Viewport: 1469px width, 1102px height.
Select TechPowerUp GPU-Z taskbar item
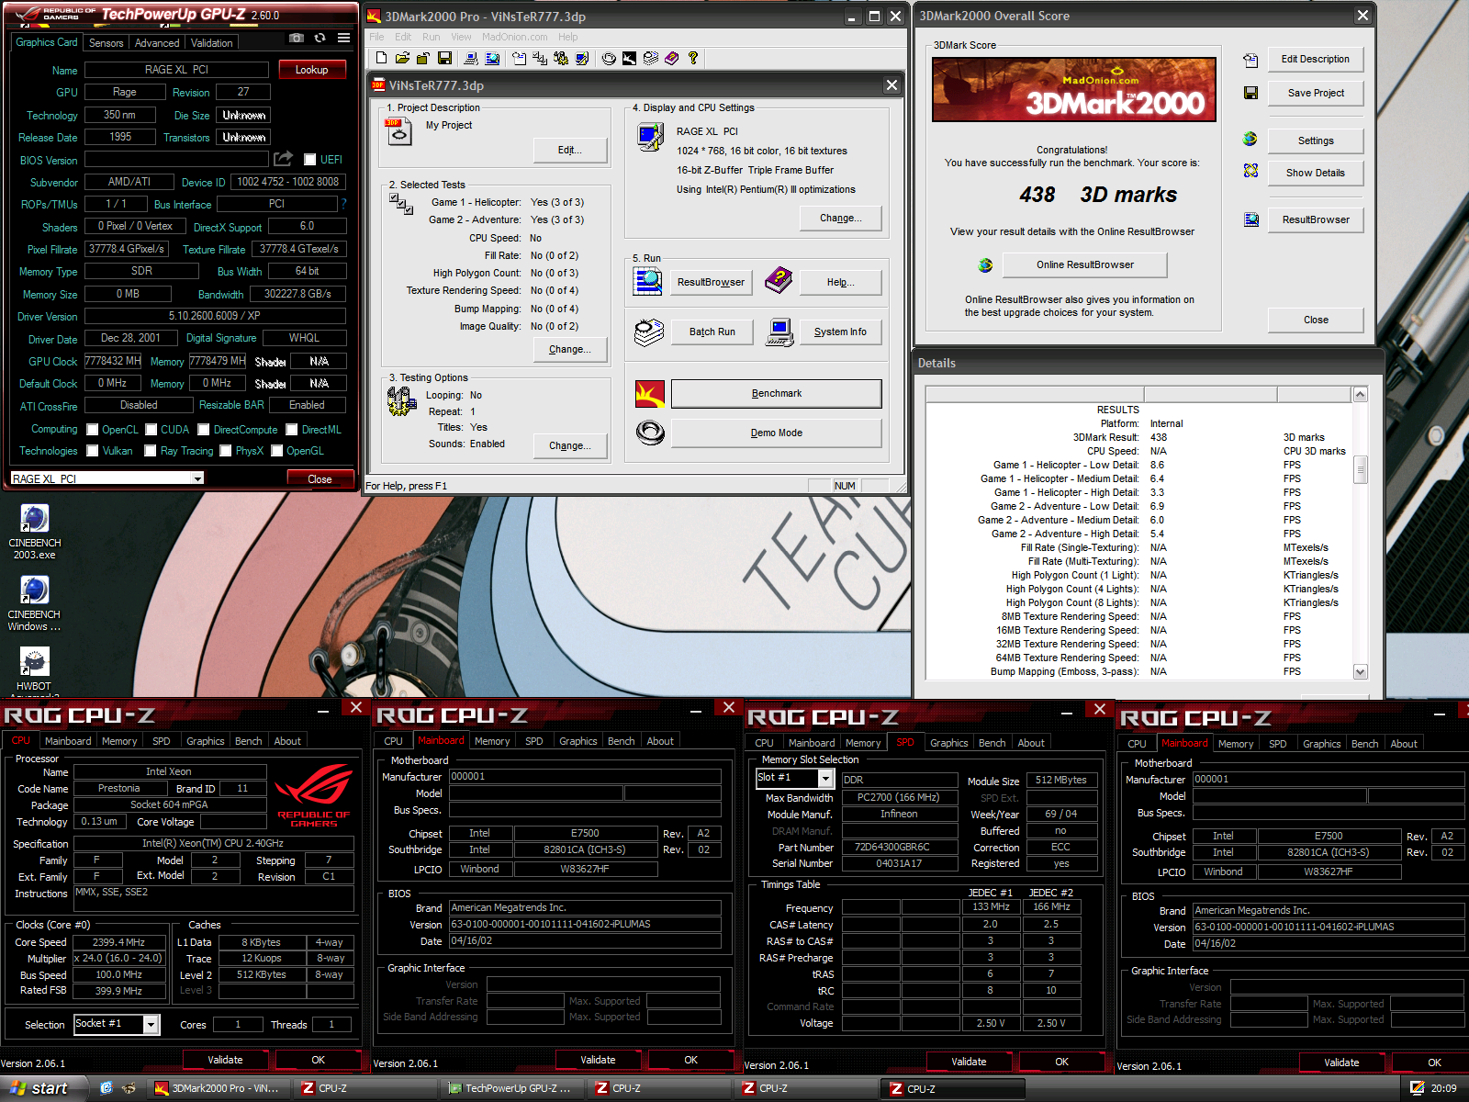(x=510, y=1088)
